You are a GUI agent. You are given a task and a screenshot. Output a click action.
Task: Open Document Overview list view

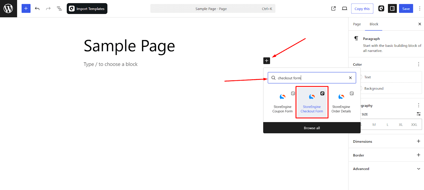(59, 8)
